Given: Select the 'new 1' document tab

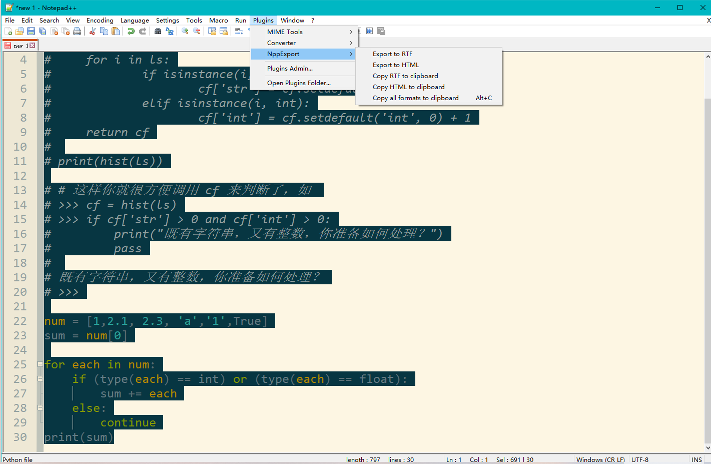Looking at the screenshot, I should coord(20,46).
